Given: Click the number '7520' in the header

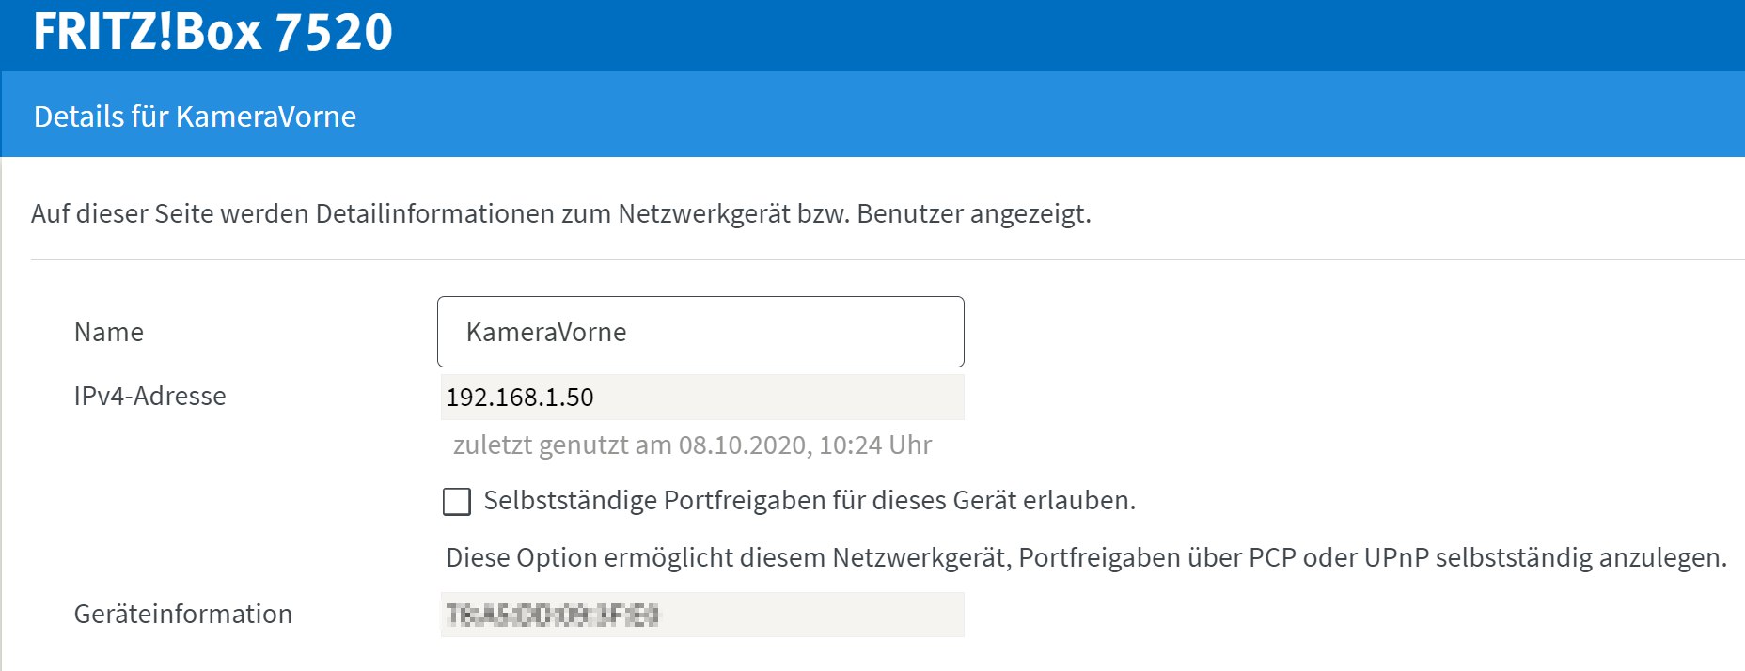Looking at the screenshot, I should click(x=334, y=32).
